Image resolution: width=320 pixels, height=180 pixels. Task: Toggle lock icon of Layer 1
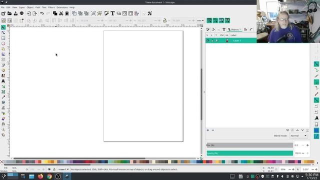point(212,40)
